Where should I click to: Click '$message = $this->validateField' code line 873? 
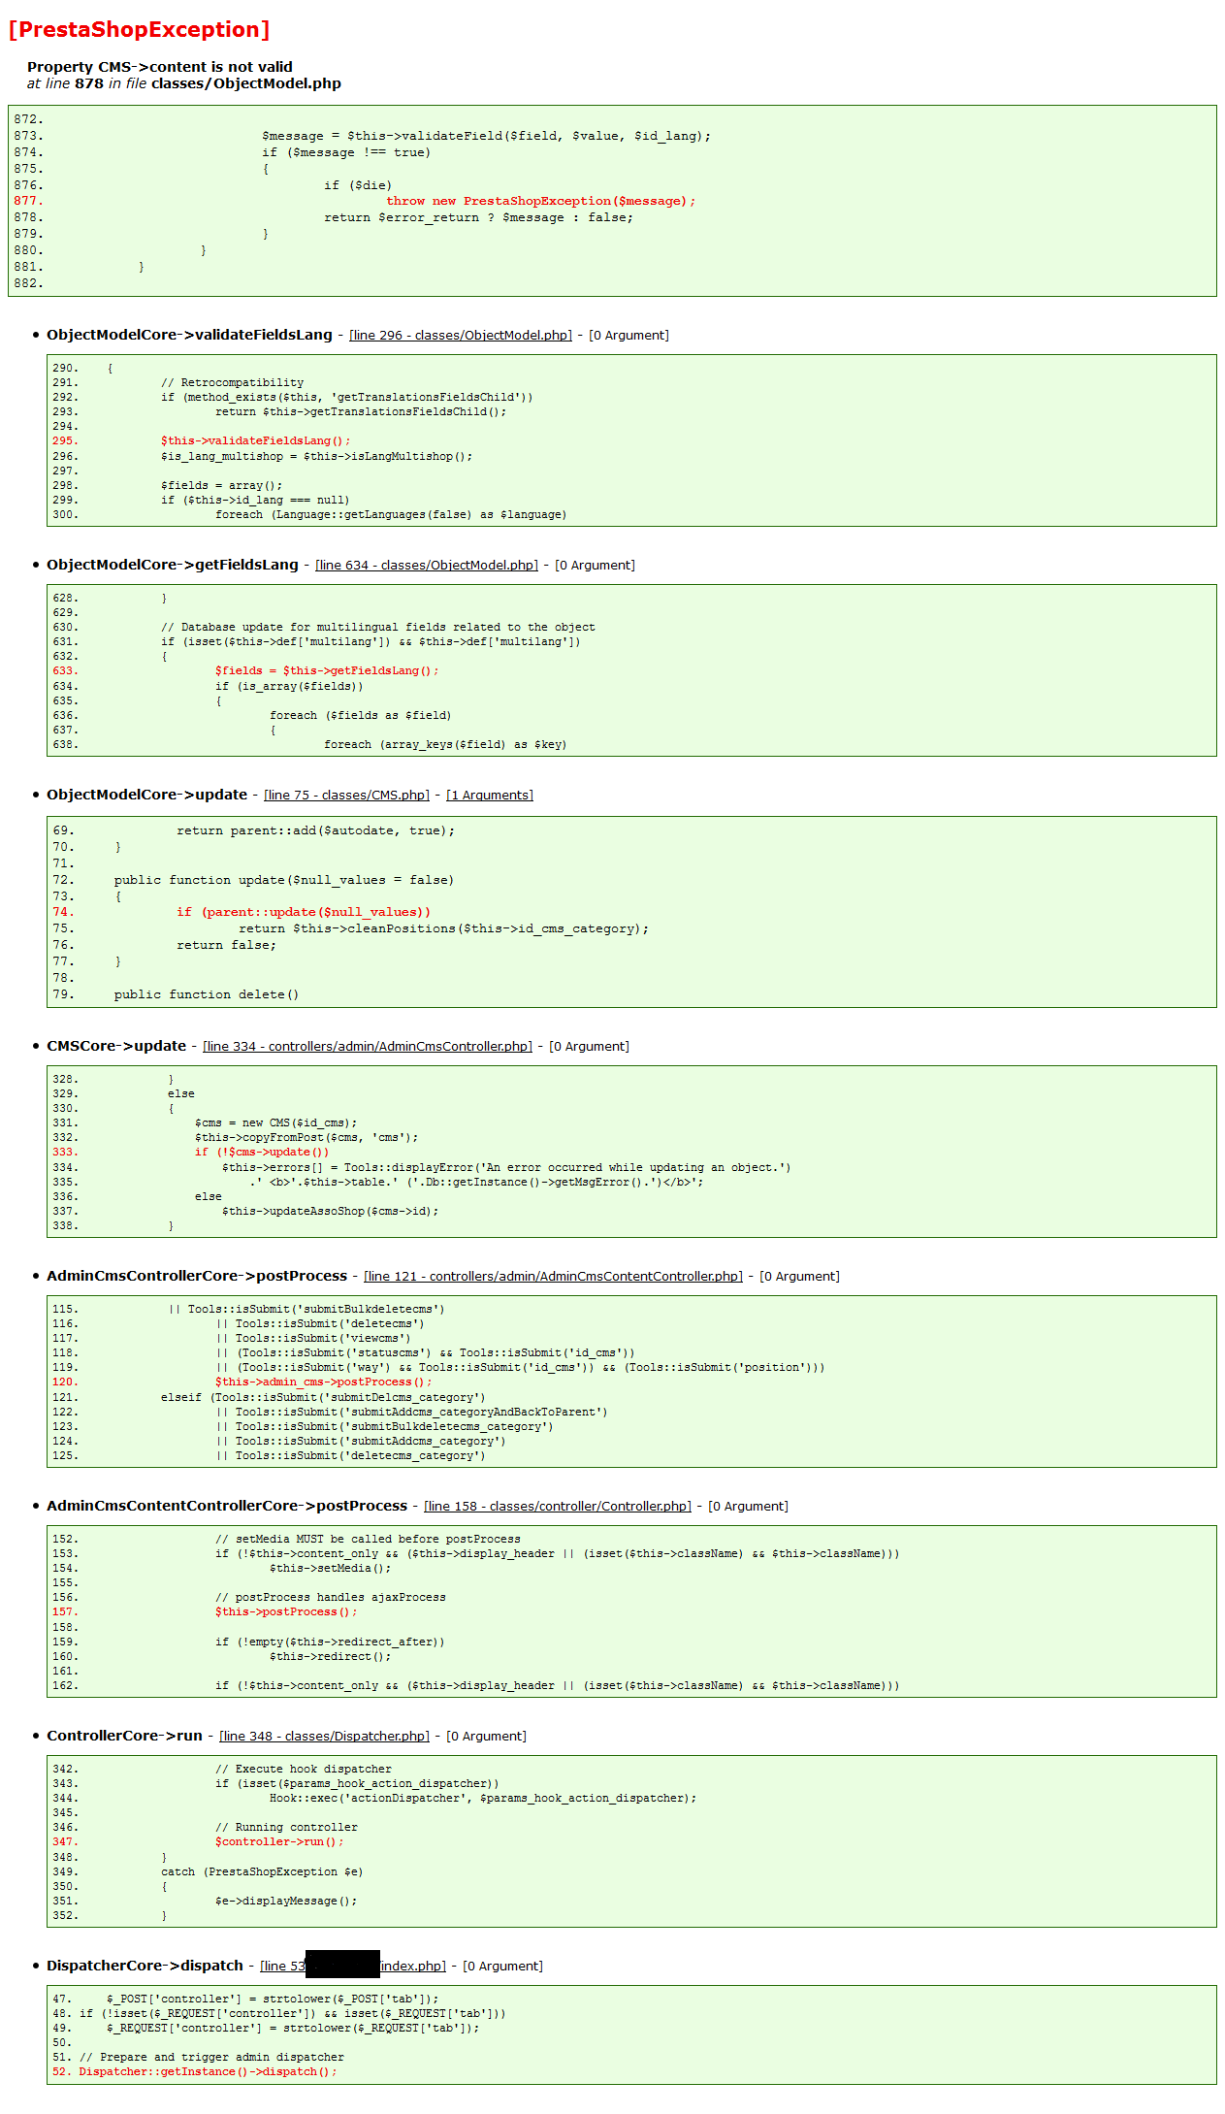point(486,137)
